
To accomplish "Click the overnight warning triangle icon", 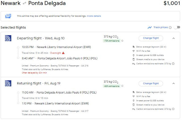I will tap(63, 53).
